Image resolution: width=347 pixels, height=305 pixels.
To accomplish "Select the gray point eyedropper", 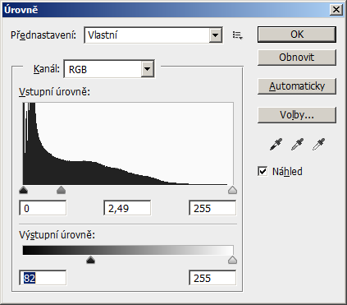I will [297, 145].
